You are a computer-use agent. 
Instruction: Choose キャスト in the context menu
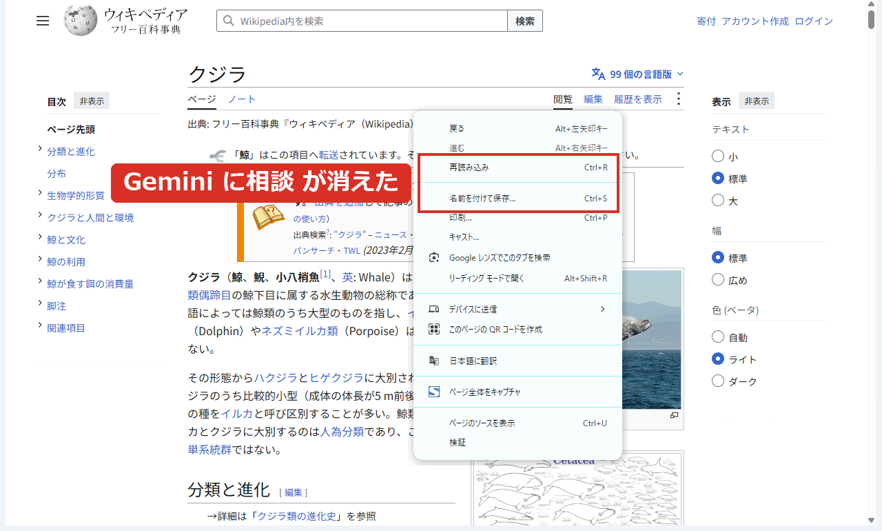[x=517, y=237]
